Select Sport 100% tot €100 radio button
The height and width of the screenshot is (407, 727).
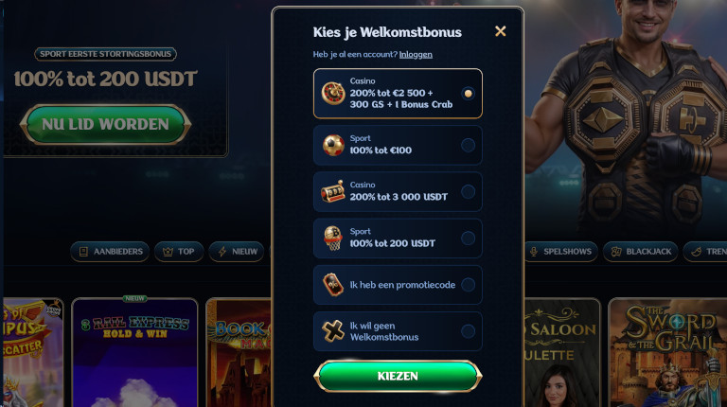point(468,145)
